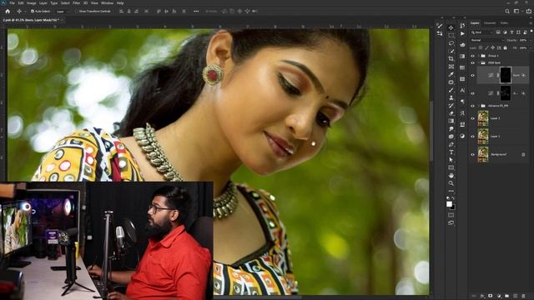Image resolution: width=534 pixels, height=300 pixels.
Task: Select the Horizontal Type tool
Action: [451, 152]
